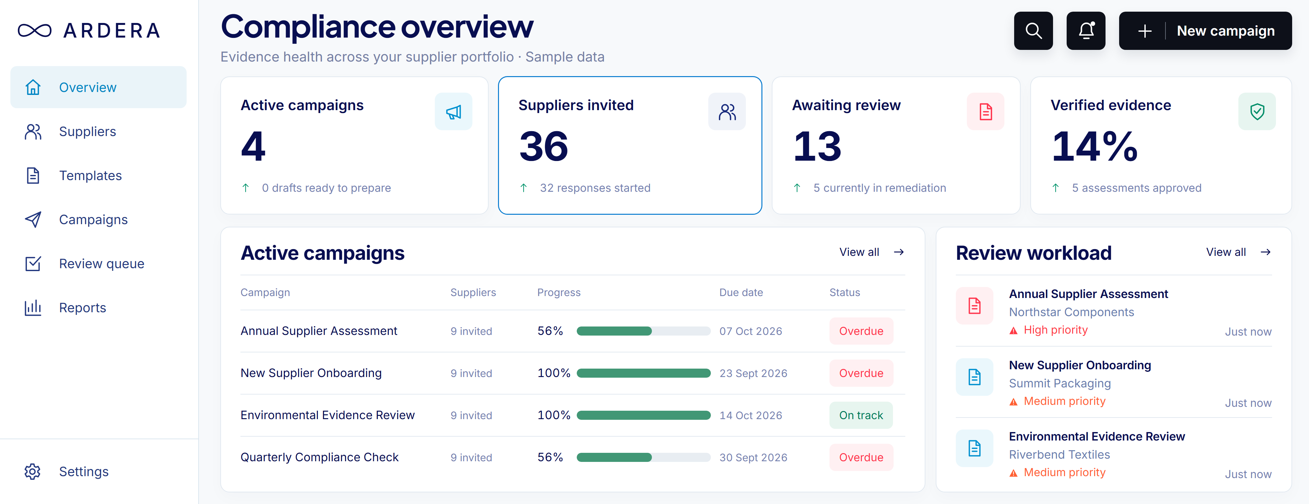Click the Overview home icon
This screenshot has width=1309, height=504.
(x=33, y=87)
